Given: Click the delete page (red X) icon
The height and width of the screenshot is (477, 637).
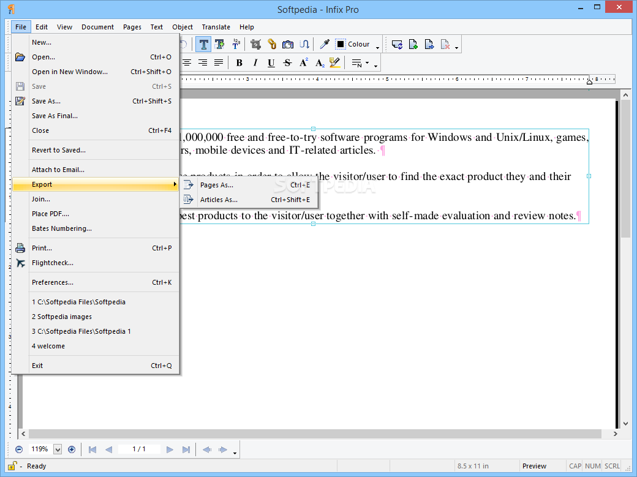Looking at the screenshot, I should pos(445,44).
